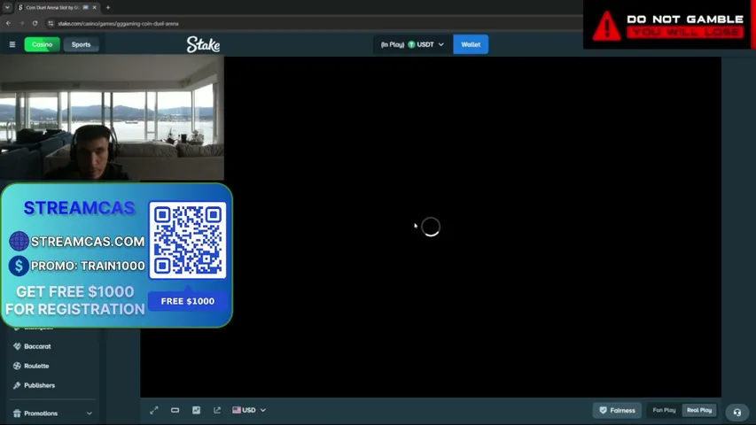Click the Streamcas QR code
Viewport: 756px width, 425px height.
[x=188, y=240]
